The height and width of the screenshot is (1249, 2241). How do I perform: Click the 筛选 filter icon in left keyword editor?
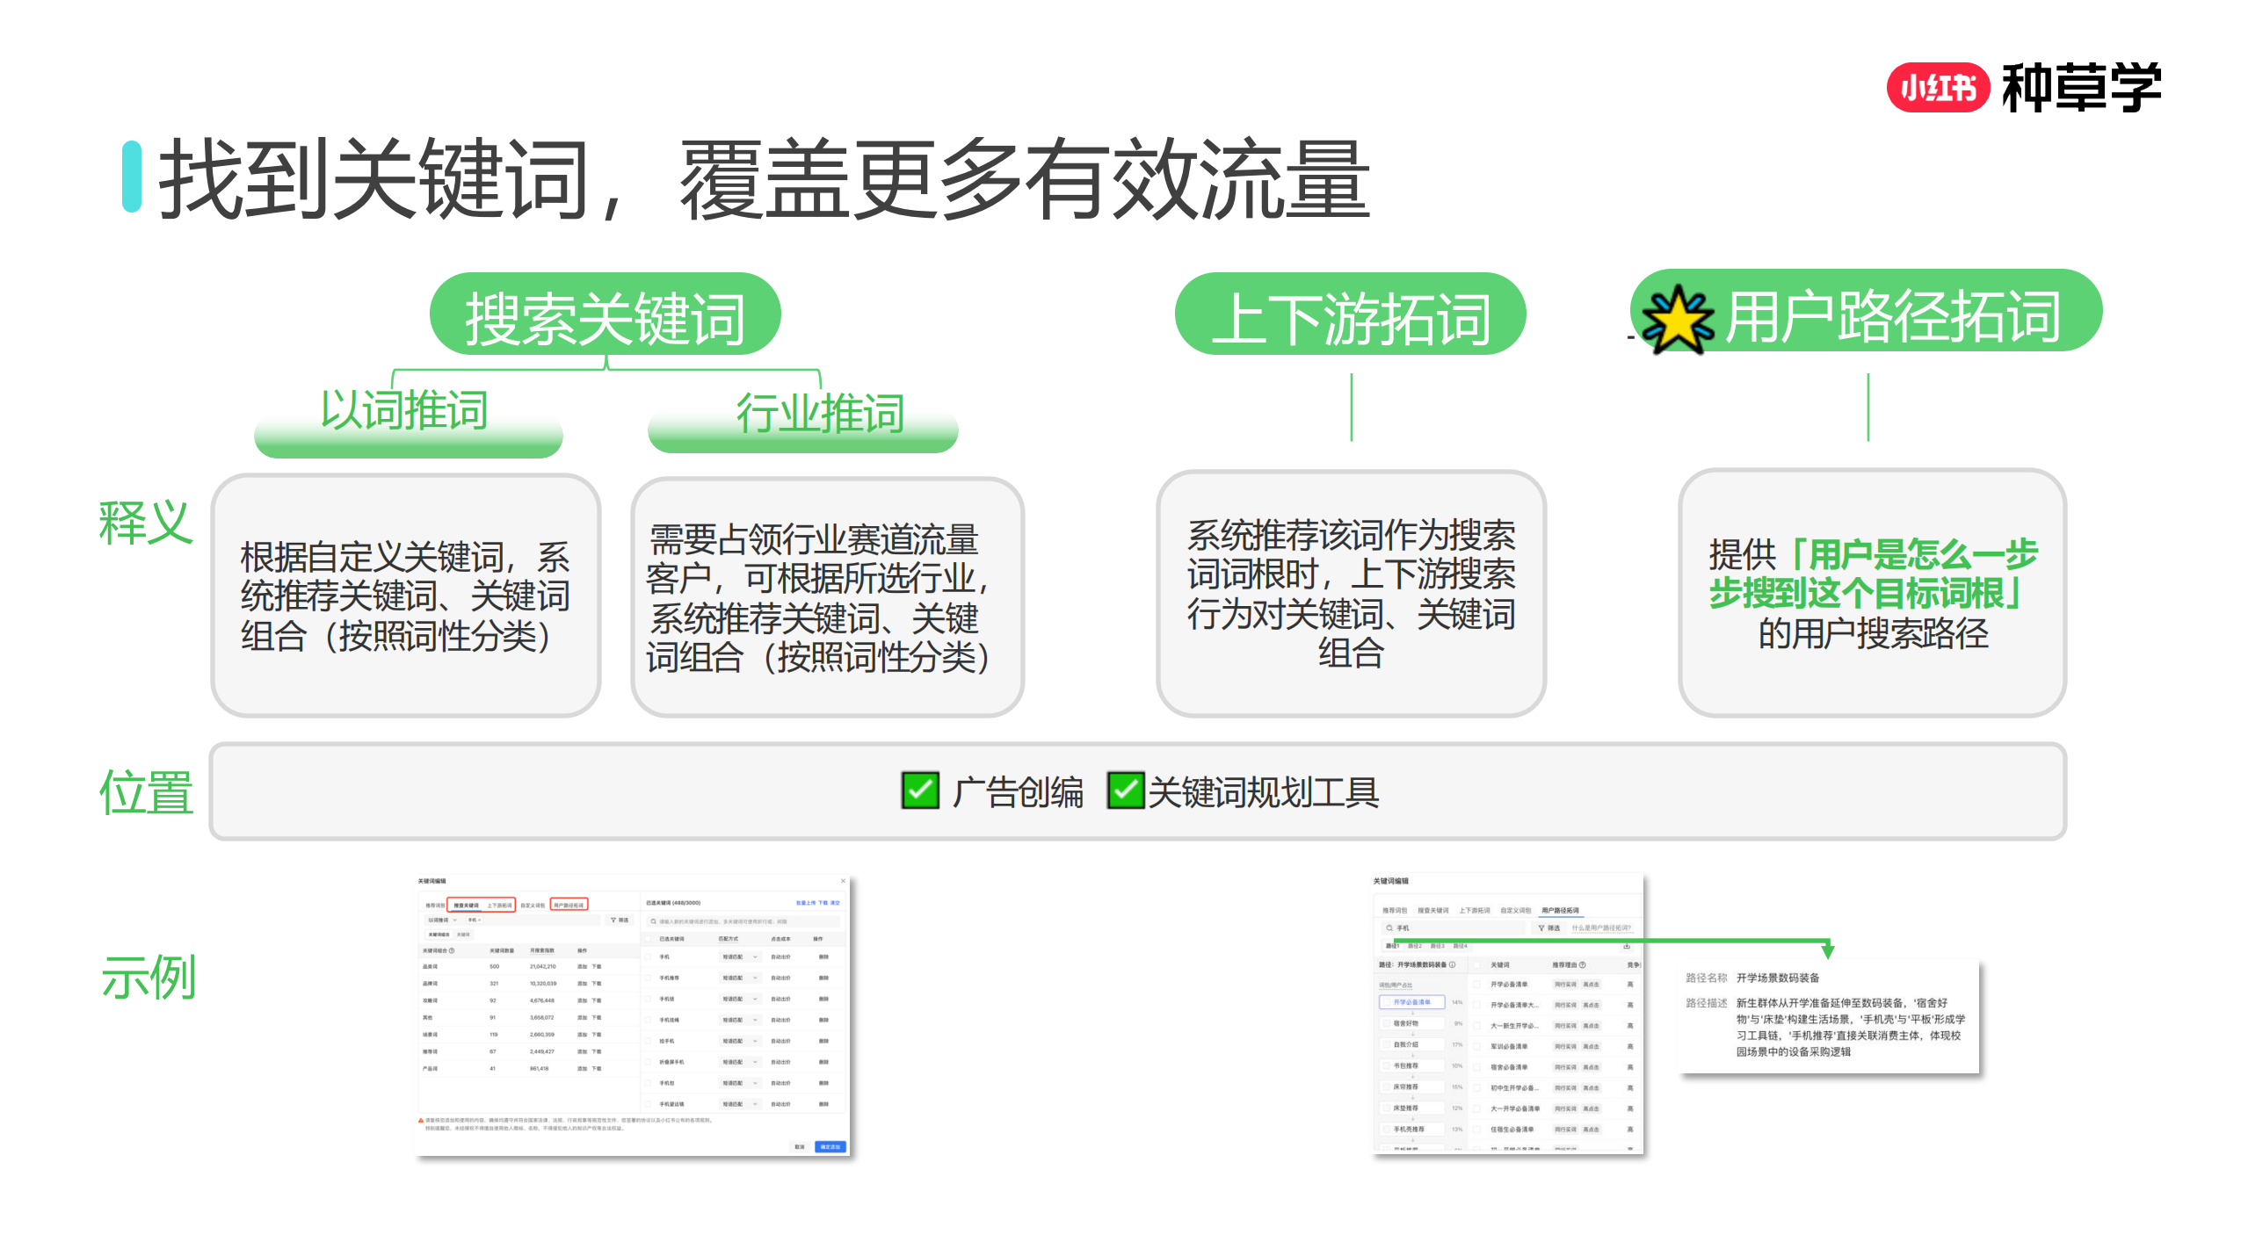pyautogui.click(x=614, y=920)
